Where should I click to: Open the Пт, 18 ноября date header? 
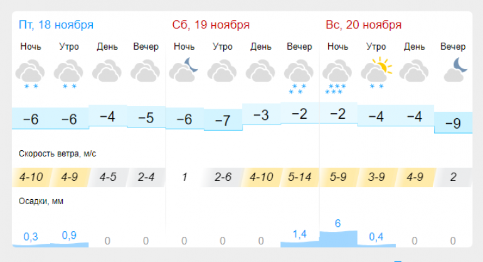coord(56,25)
